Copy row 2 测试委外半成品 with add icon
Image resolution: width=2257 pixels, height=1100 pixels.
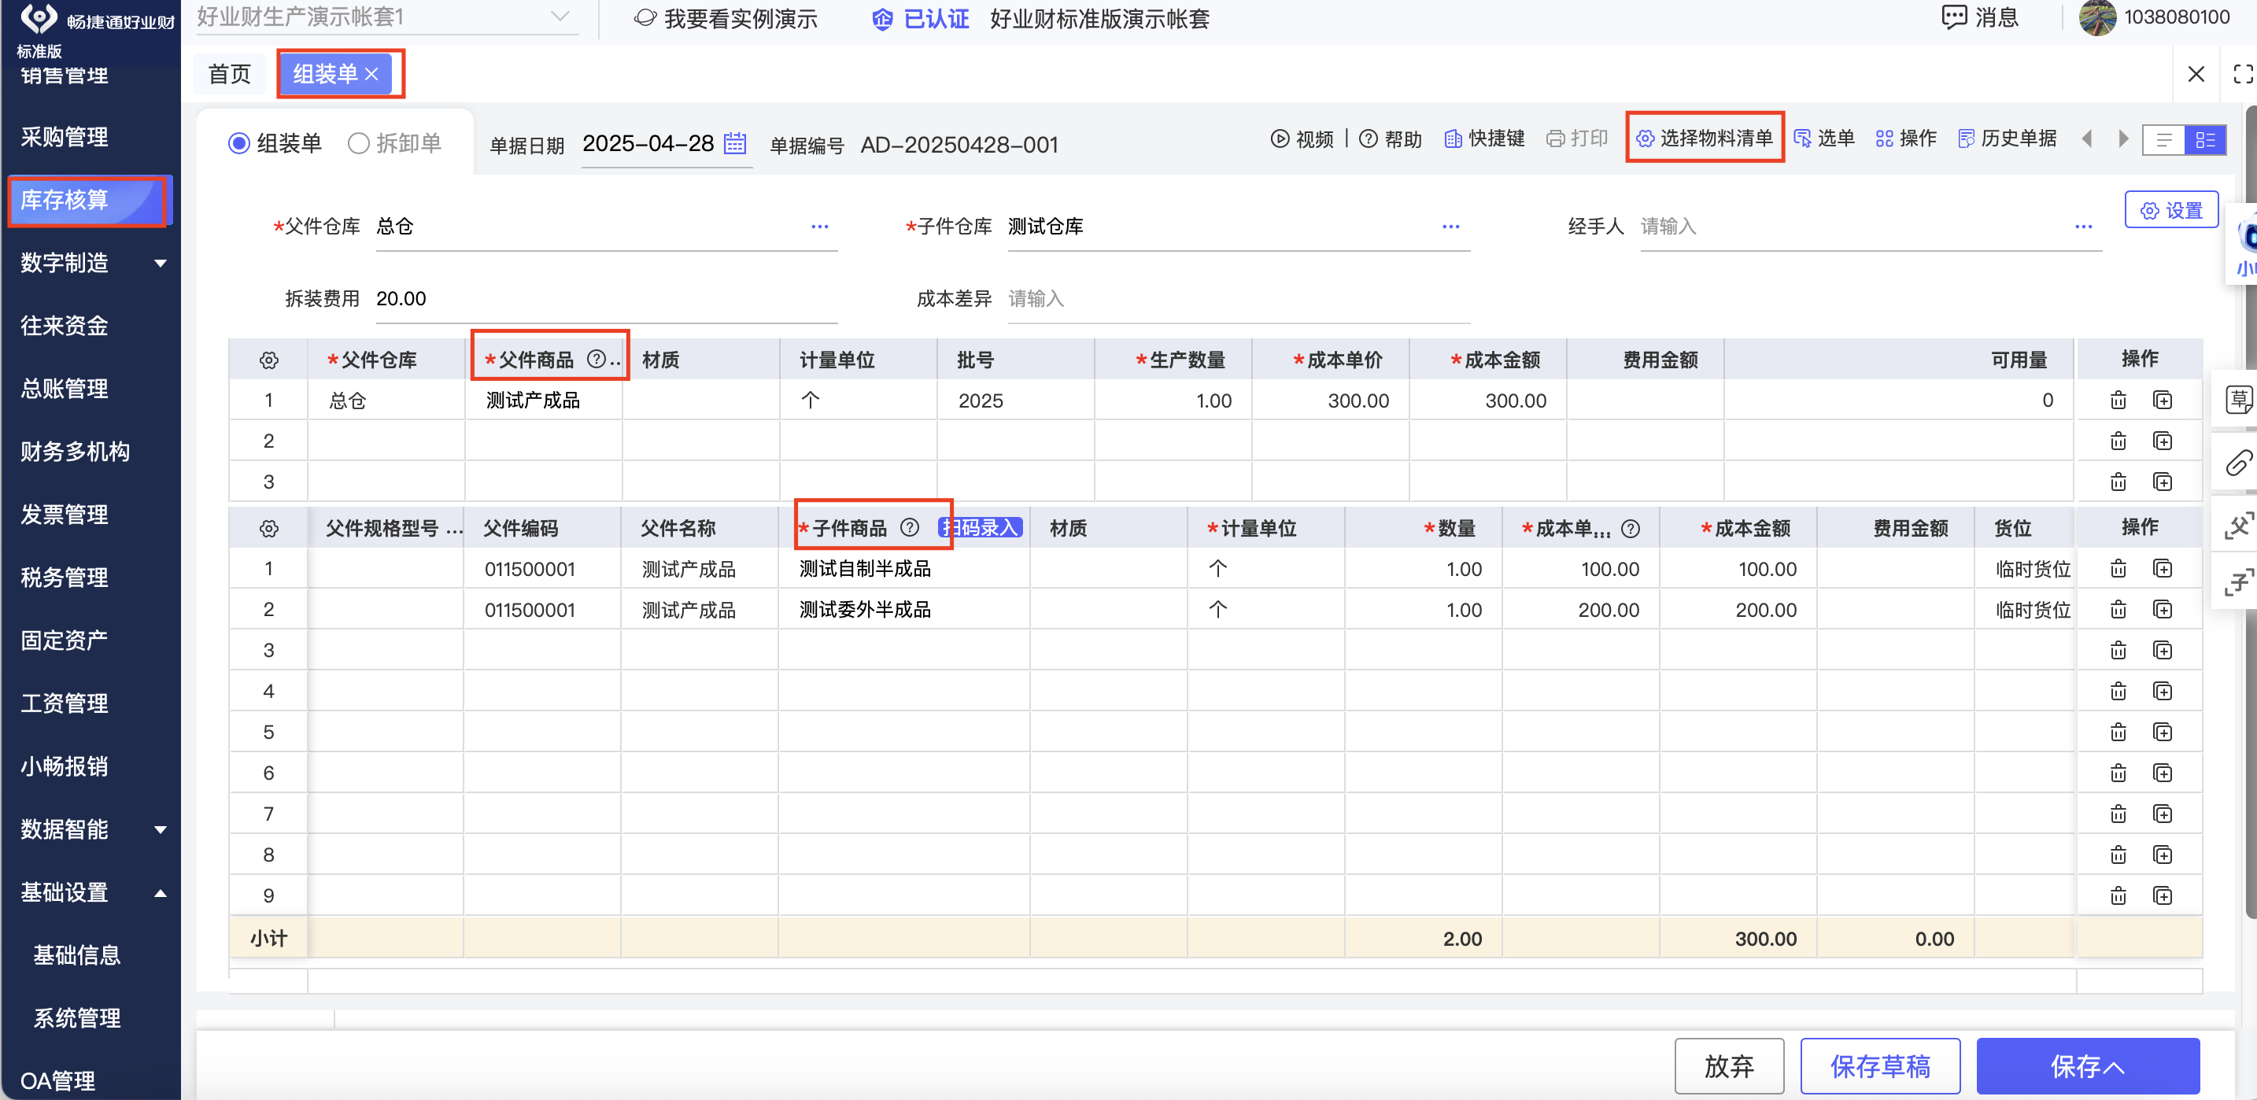point(2163,610)
